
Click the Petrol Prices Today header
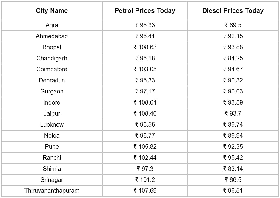(x=145, y=11)
